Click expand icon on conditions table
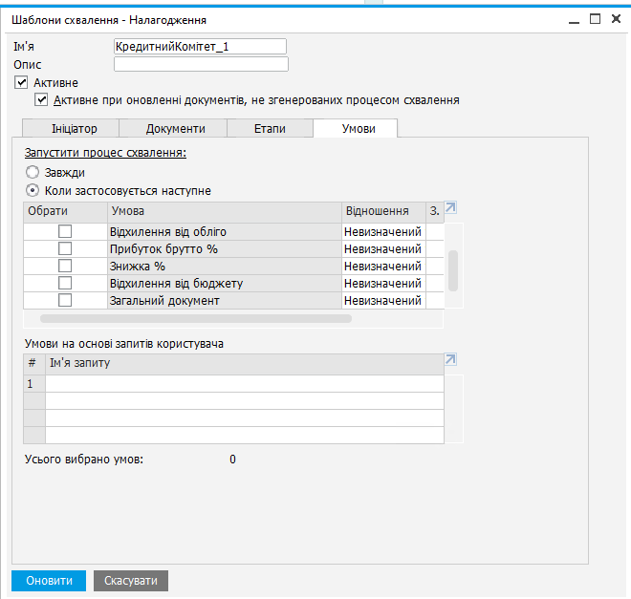The image size is (631, 599). [x=451, y=209]
